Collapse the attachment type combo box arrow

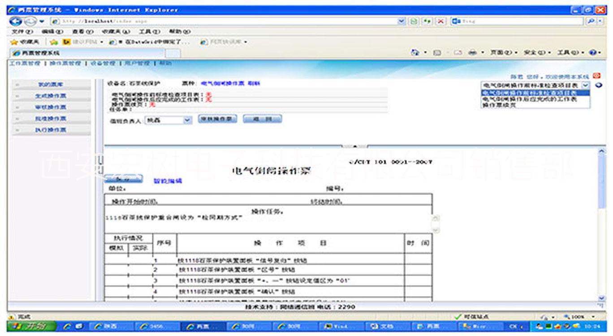coord(585,85)
